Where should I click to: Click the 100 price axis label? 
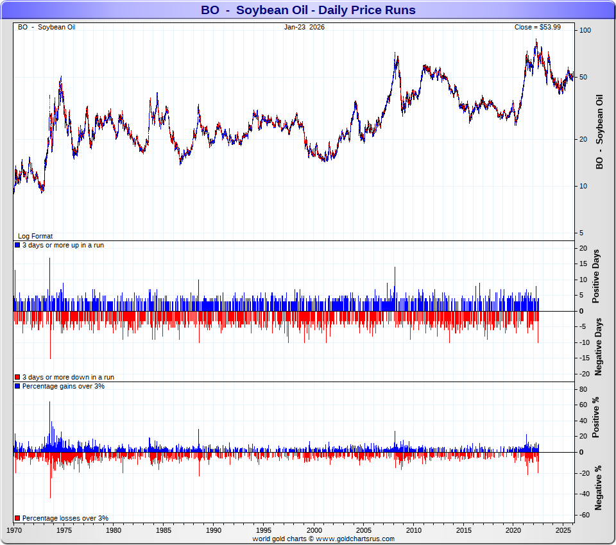(585, 30)
